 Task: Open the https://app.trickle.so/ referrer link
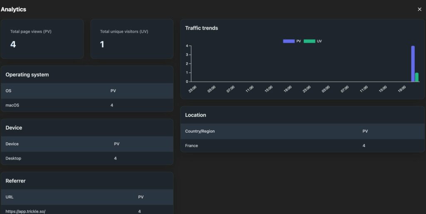25,211
